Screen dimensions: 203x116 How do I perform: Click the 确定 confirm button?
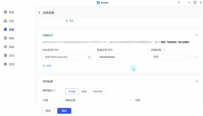[64, 111]
